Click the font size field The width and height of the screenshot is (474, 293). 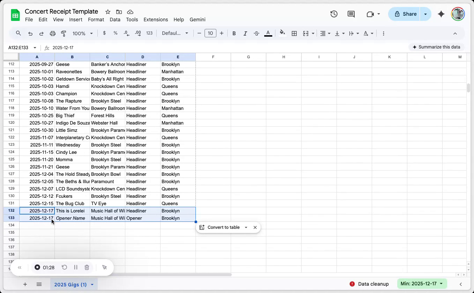pos(210,33)
